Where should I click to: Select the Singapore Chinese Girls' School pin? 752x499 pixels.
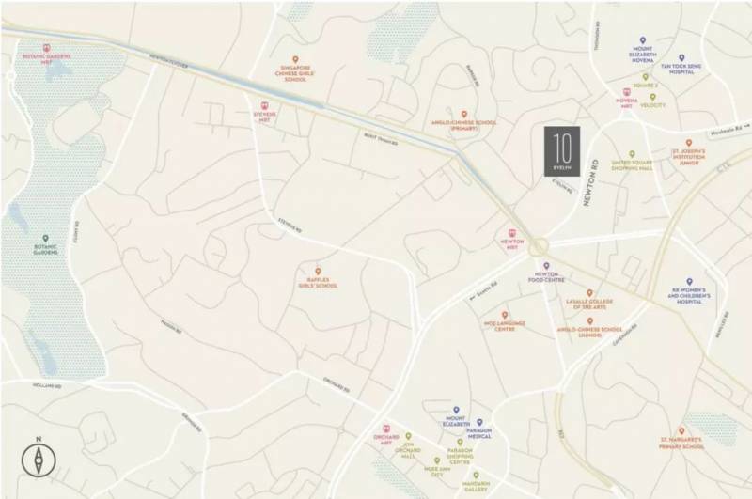point(295,60)
